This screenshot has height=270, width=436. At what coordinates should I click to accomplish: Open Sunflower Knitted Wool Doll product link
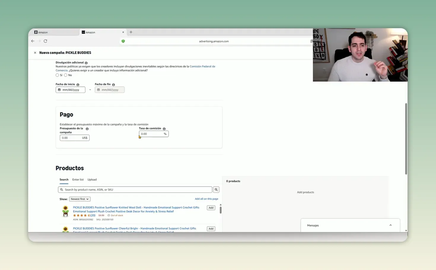tap(136, 209)
